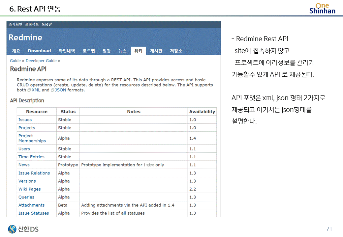The height and width of the screenshot is (237, 343).
Task: Open the JSON external link
Action: pyautogui.click(x=60, y=90)
